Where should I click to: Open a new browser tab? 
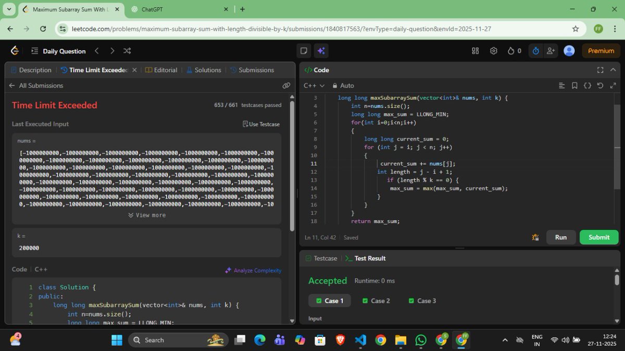[242, 9]
